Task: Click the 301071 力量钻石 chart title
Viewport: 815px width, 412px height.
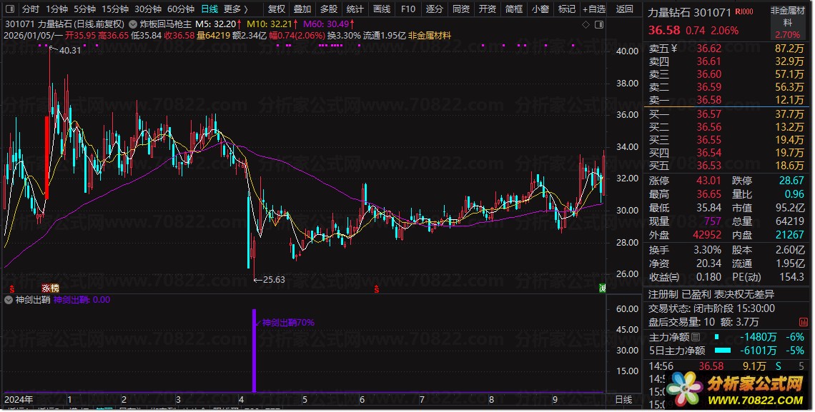Action: [x=65, y=24]
